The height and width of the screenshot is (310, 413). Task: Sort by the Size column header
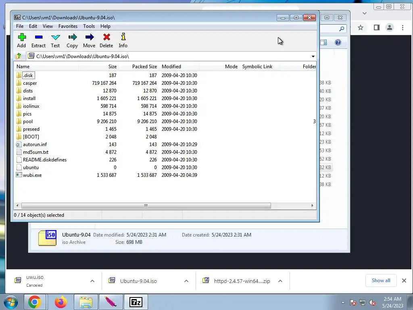coord(98,67)
